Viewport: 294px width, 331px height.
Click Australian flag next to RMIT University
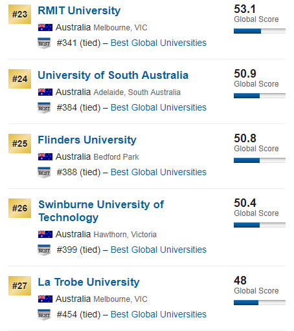[x=45, y=27]
